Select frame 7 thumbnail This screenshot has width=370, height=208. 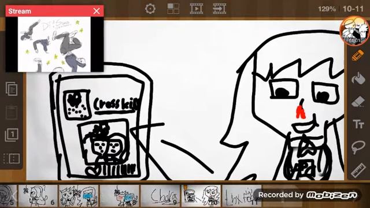79,196
